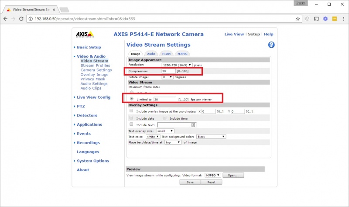The width and height of the screenshot is (349, 207).
Task: Open Stream Profiles page
Action: (95, 66)
